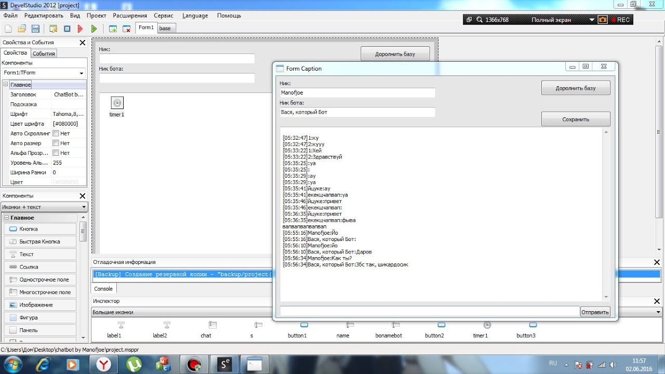Image resolution: width=665 pixels, height=374 pixels.
Task: Select button1 in the Inspector
Action: coord(297,330)
